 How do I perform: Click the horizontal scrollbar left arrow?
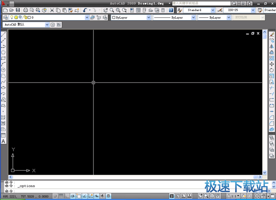[10, 177]
